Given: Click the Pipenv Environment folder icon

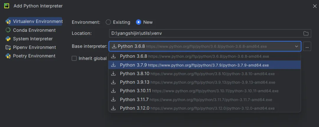Looking at the screenshot, I should click(x=8, y=47).
